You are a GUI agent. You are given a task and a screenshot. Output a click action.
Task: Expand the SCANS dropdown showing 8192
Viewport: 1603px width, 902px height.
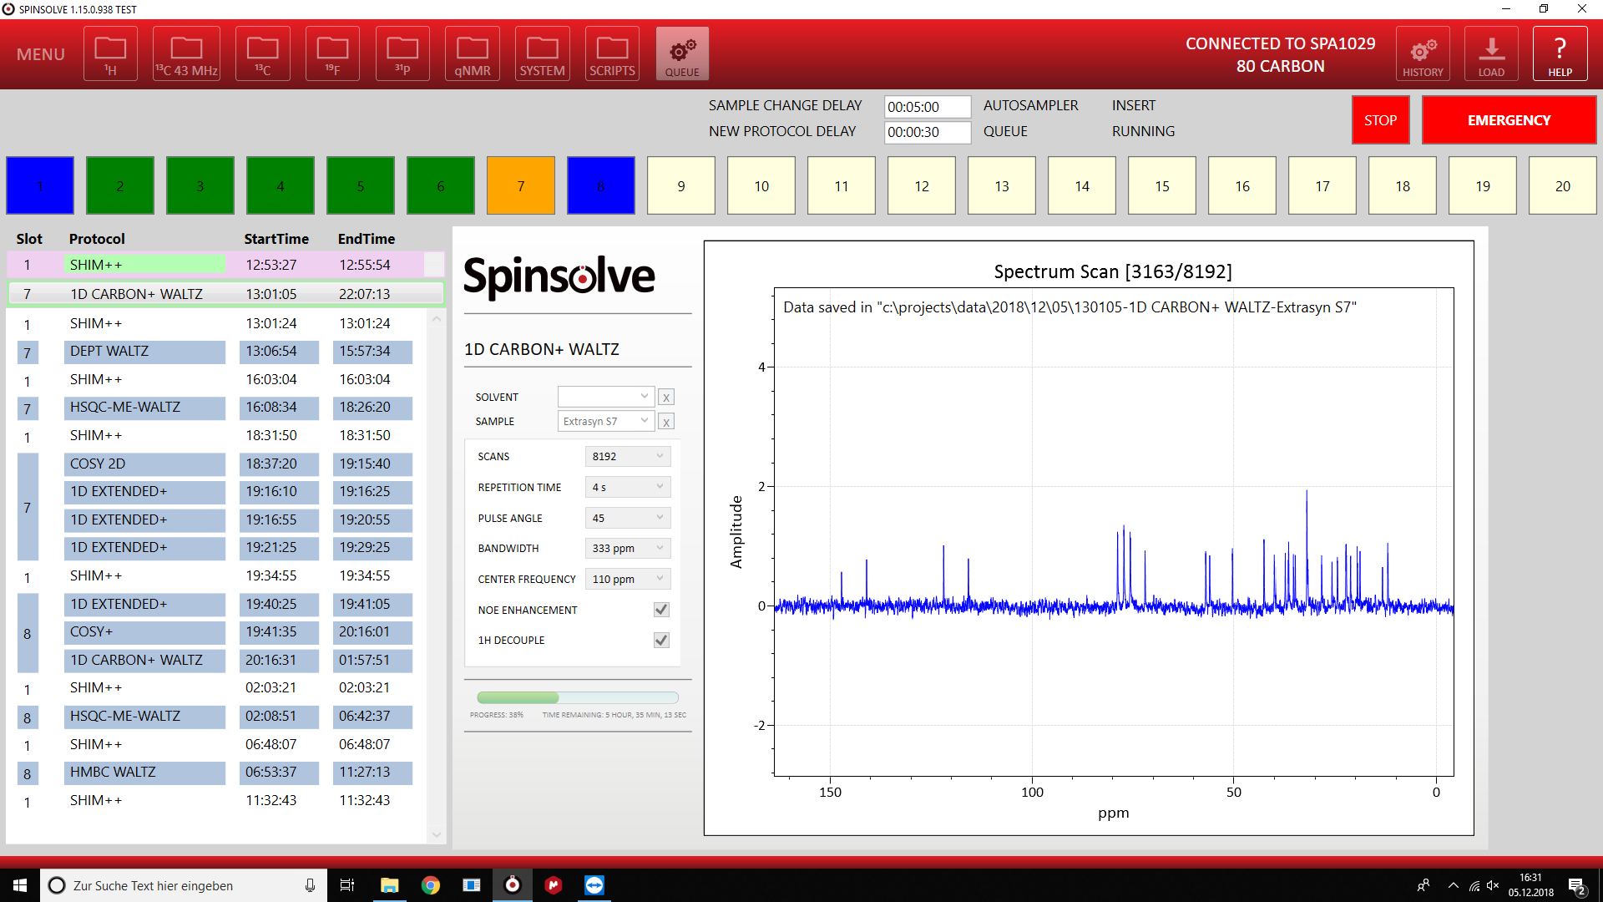pos(628,456)
